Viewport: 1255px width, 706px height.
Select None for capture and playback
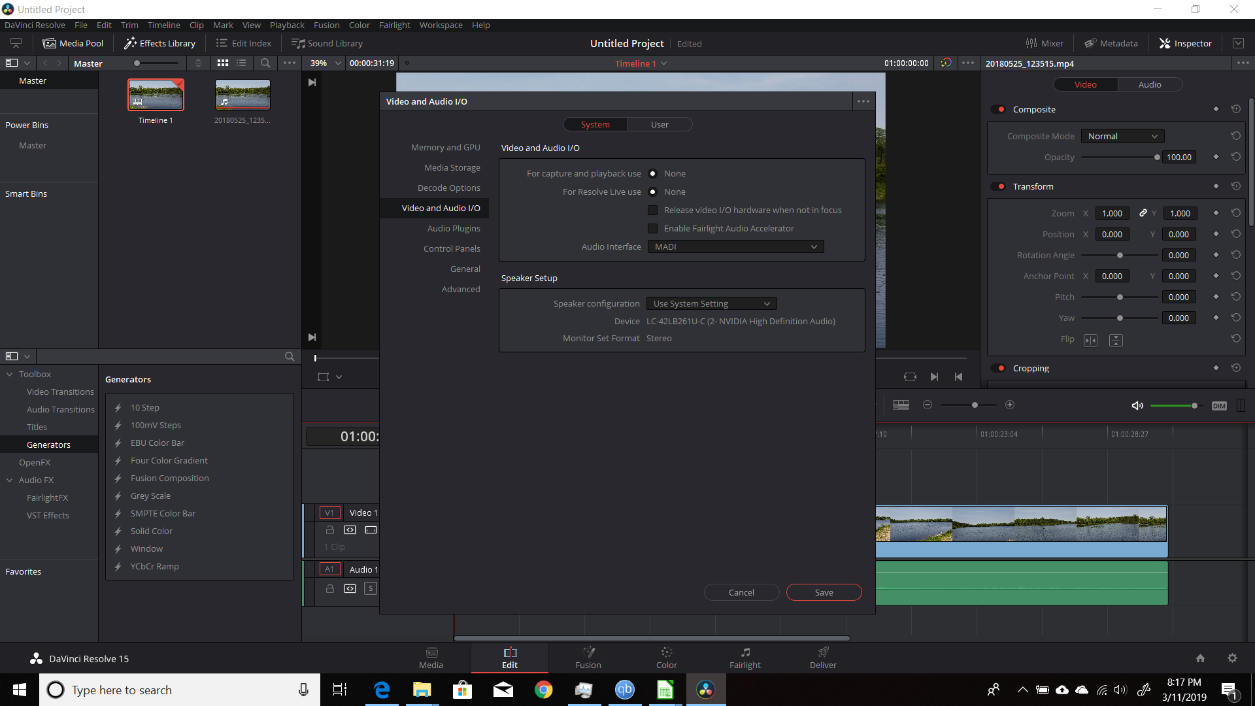coord(652,173)
